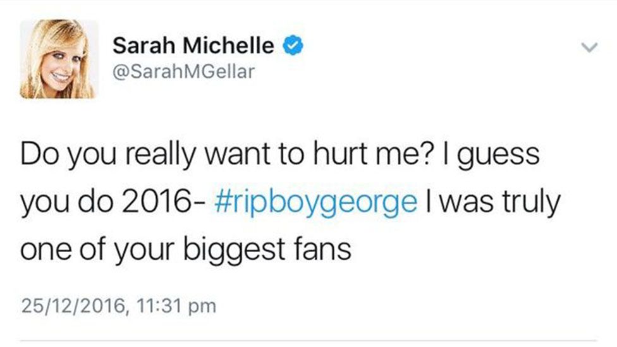Select the phrase "one of your biggest fans"

coord(186,250)
